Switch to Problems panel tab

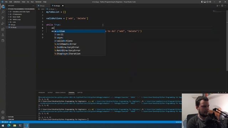[x=42, y=92]
